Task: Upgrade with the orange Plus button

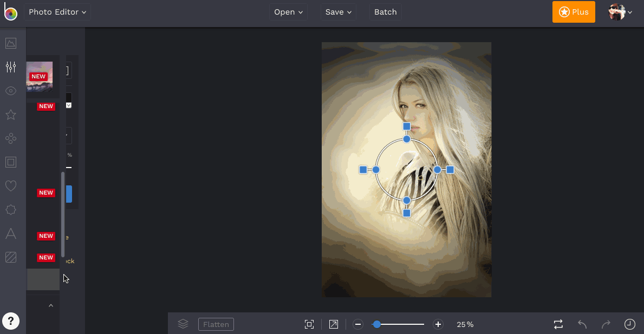Action: (x=574, y=12)
